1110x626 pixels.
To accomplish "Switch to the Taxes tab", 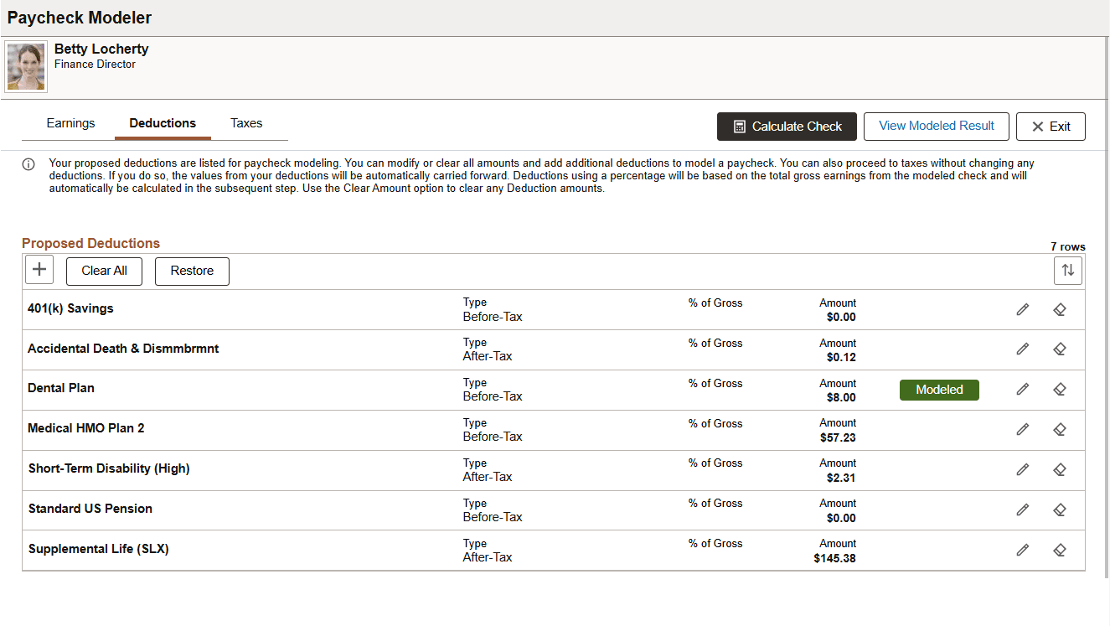I will point(246,123).
